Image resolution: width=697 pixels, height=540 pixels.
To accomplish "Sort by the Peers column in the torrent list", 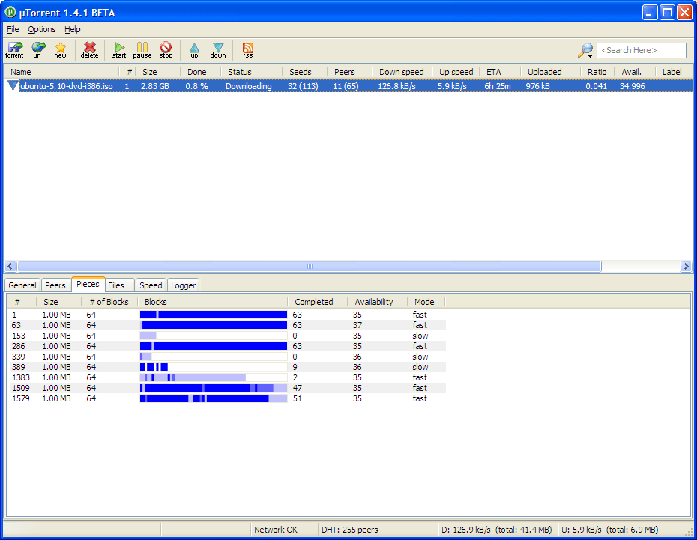I will point(350,71).
